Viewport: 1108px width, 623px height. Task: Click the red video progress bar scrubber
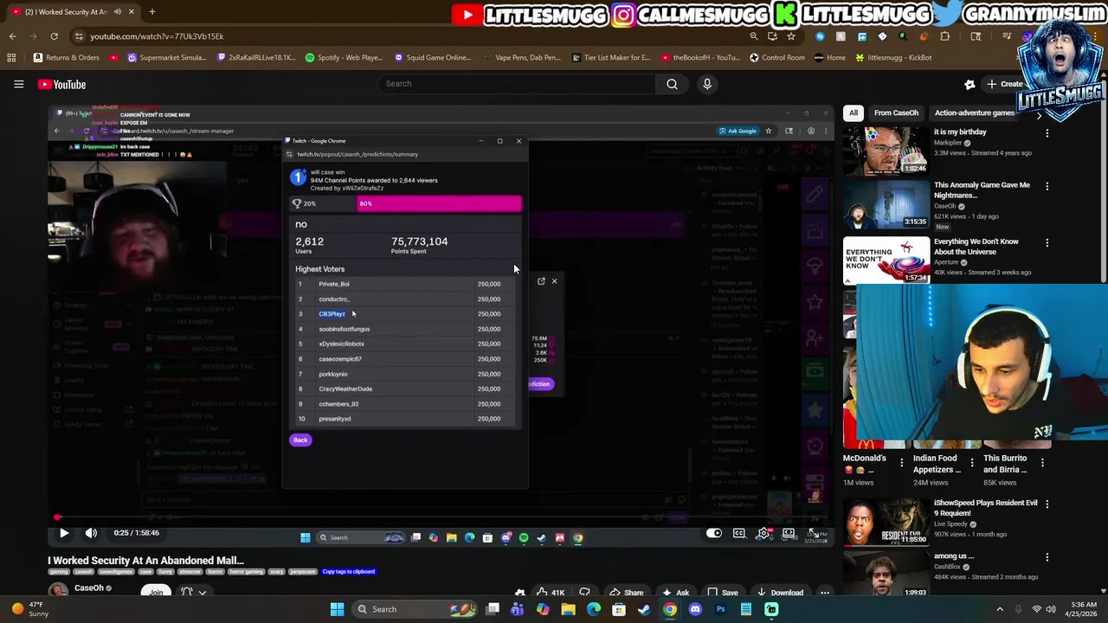pyautogui.click(x=57, y=517)
